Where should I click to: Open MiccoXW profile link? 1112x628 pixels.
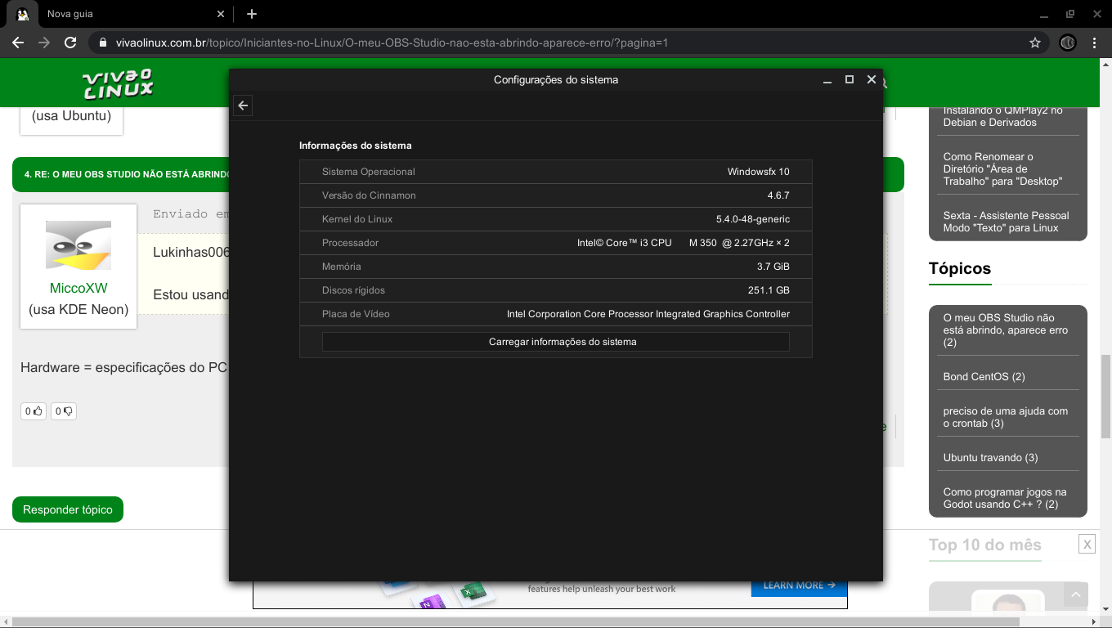coord(78,288)
